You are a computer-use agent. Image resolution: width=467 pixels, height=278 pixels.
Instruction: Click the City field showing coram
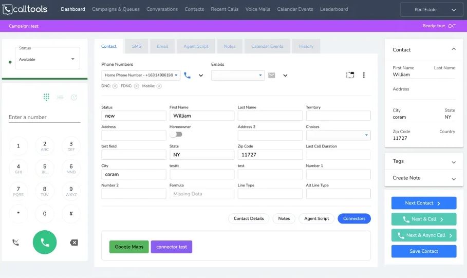pos(134,174)
